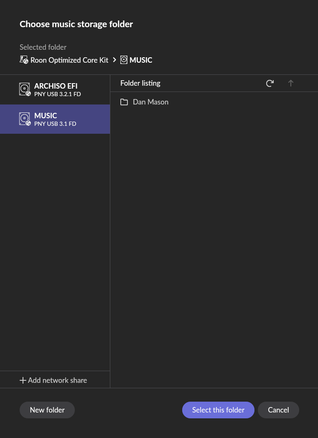The width and height of the screenshot is (318, 438).
Task: Click the ARCHISO EFI drive icon
Action: (25, 89)
